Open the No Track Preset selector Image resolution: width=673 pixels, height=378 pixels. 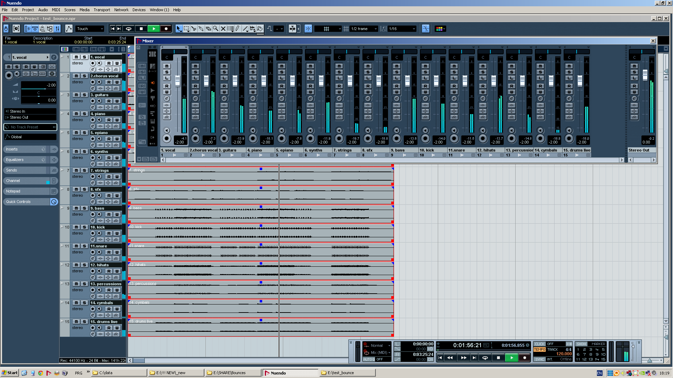point(30,127)
